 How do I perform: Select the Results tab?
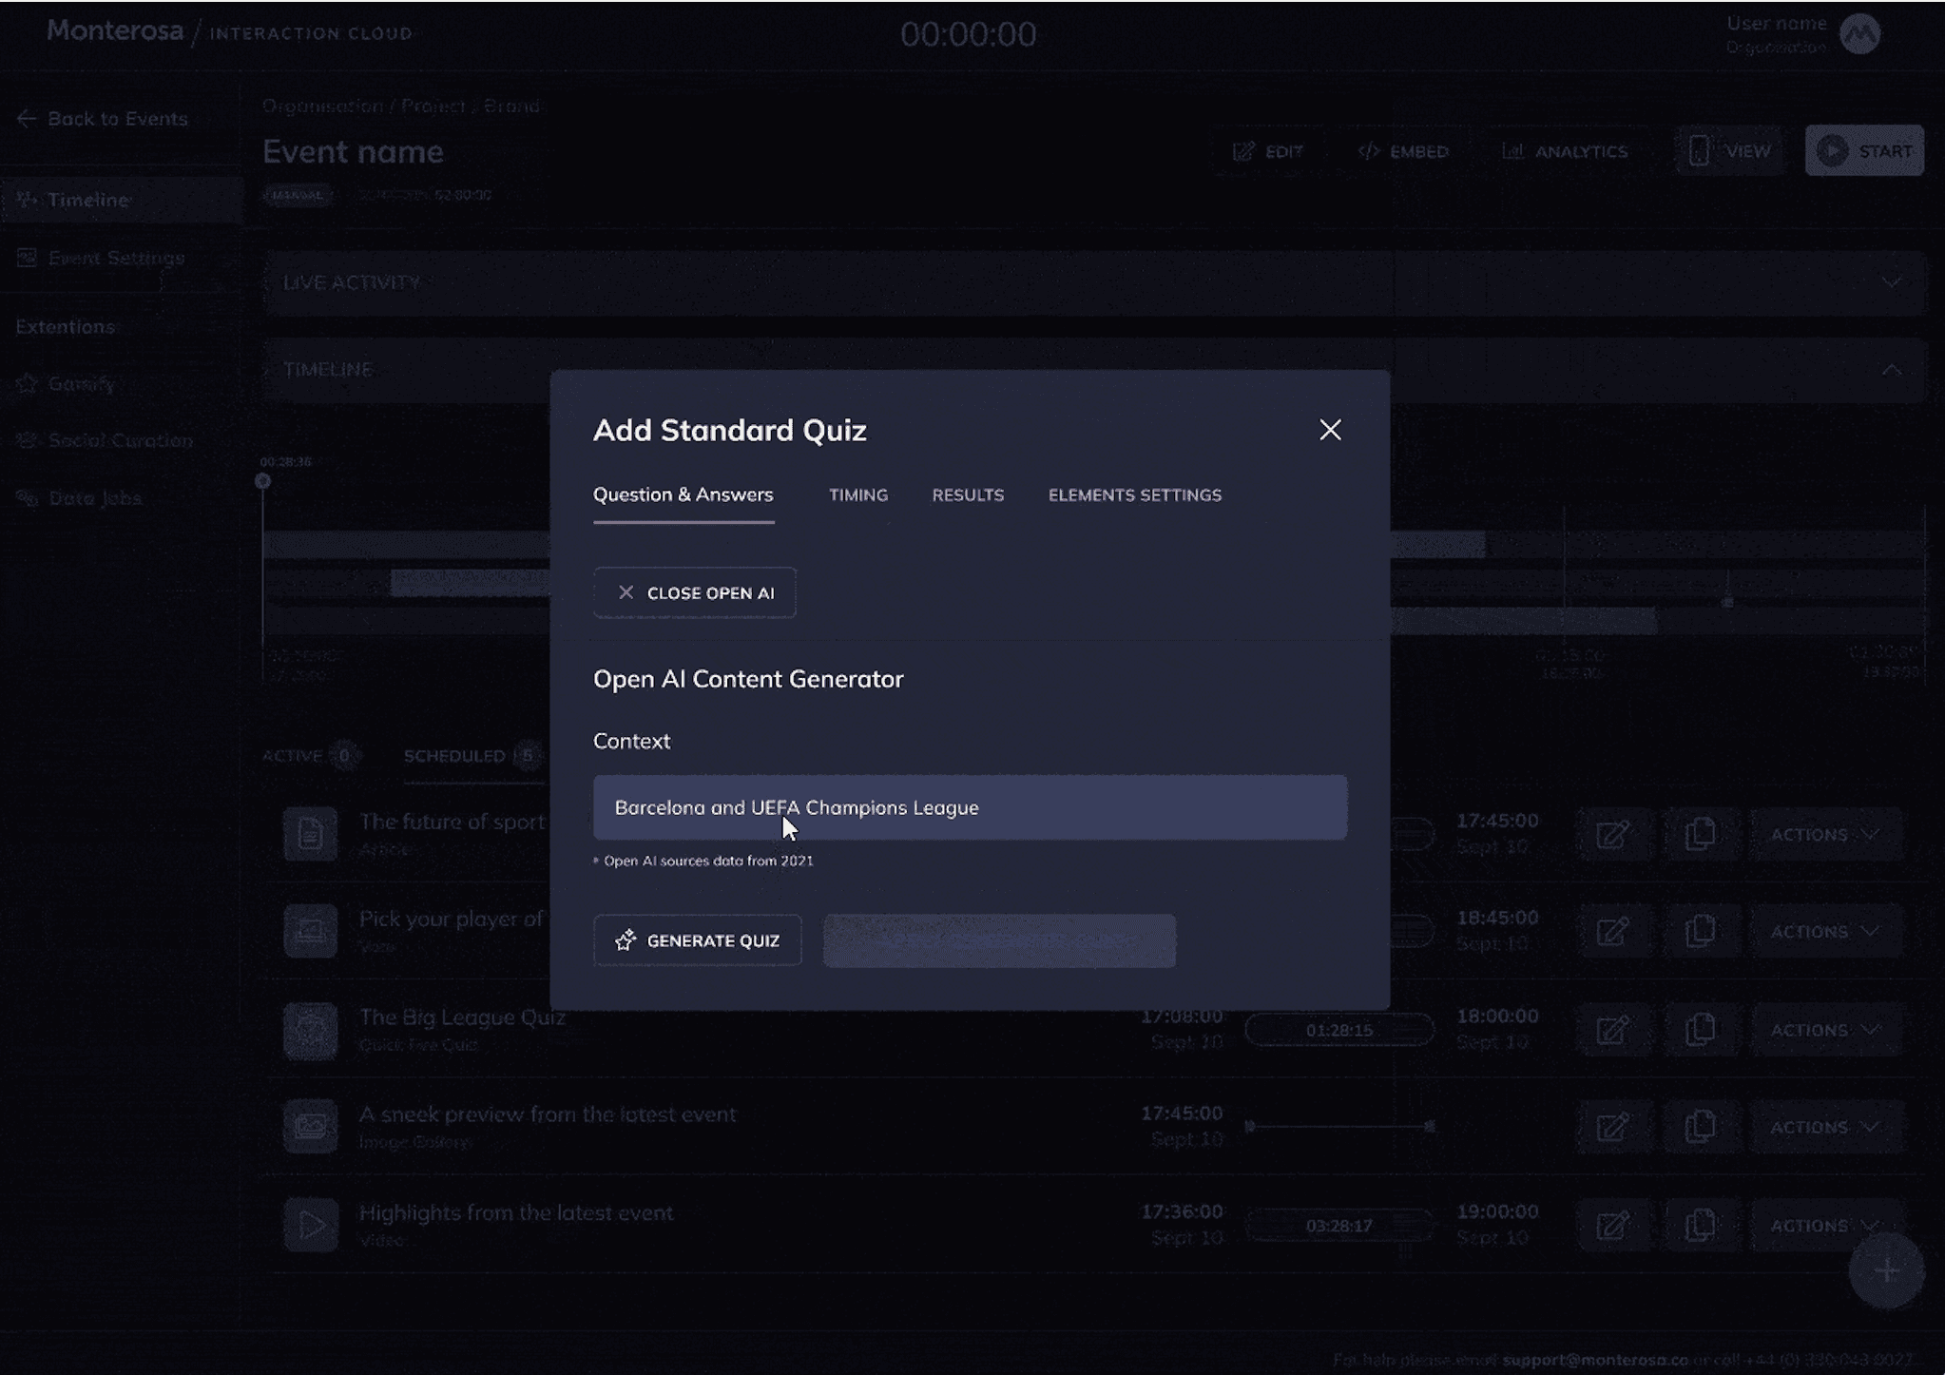pyautogui.click(x=967, y=495)
